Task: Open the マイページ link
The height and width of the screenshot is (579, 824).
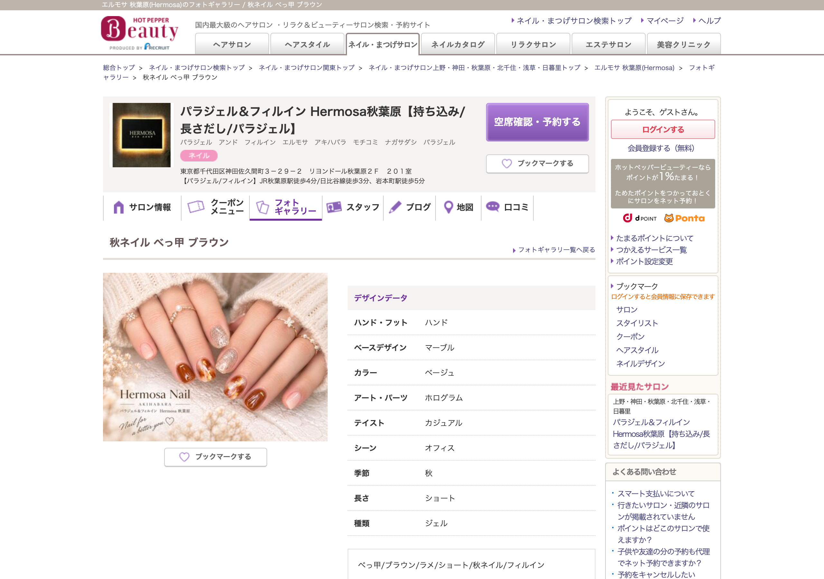Action: [665, 21]
